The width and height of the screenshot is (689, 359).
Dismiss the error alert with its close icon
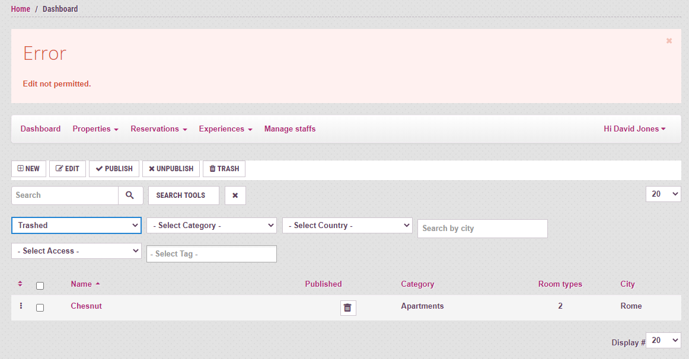tap(669, 41)
